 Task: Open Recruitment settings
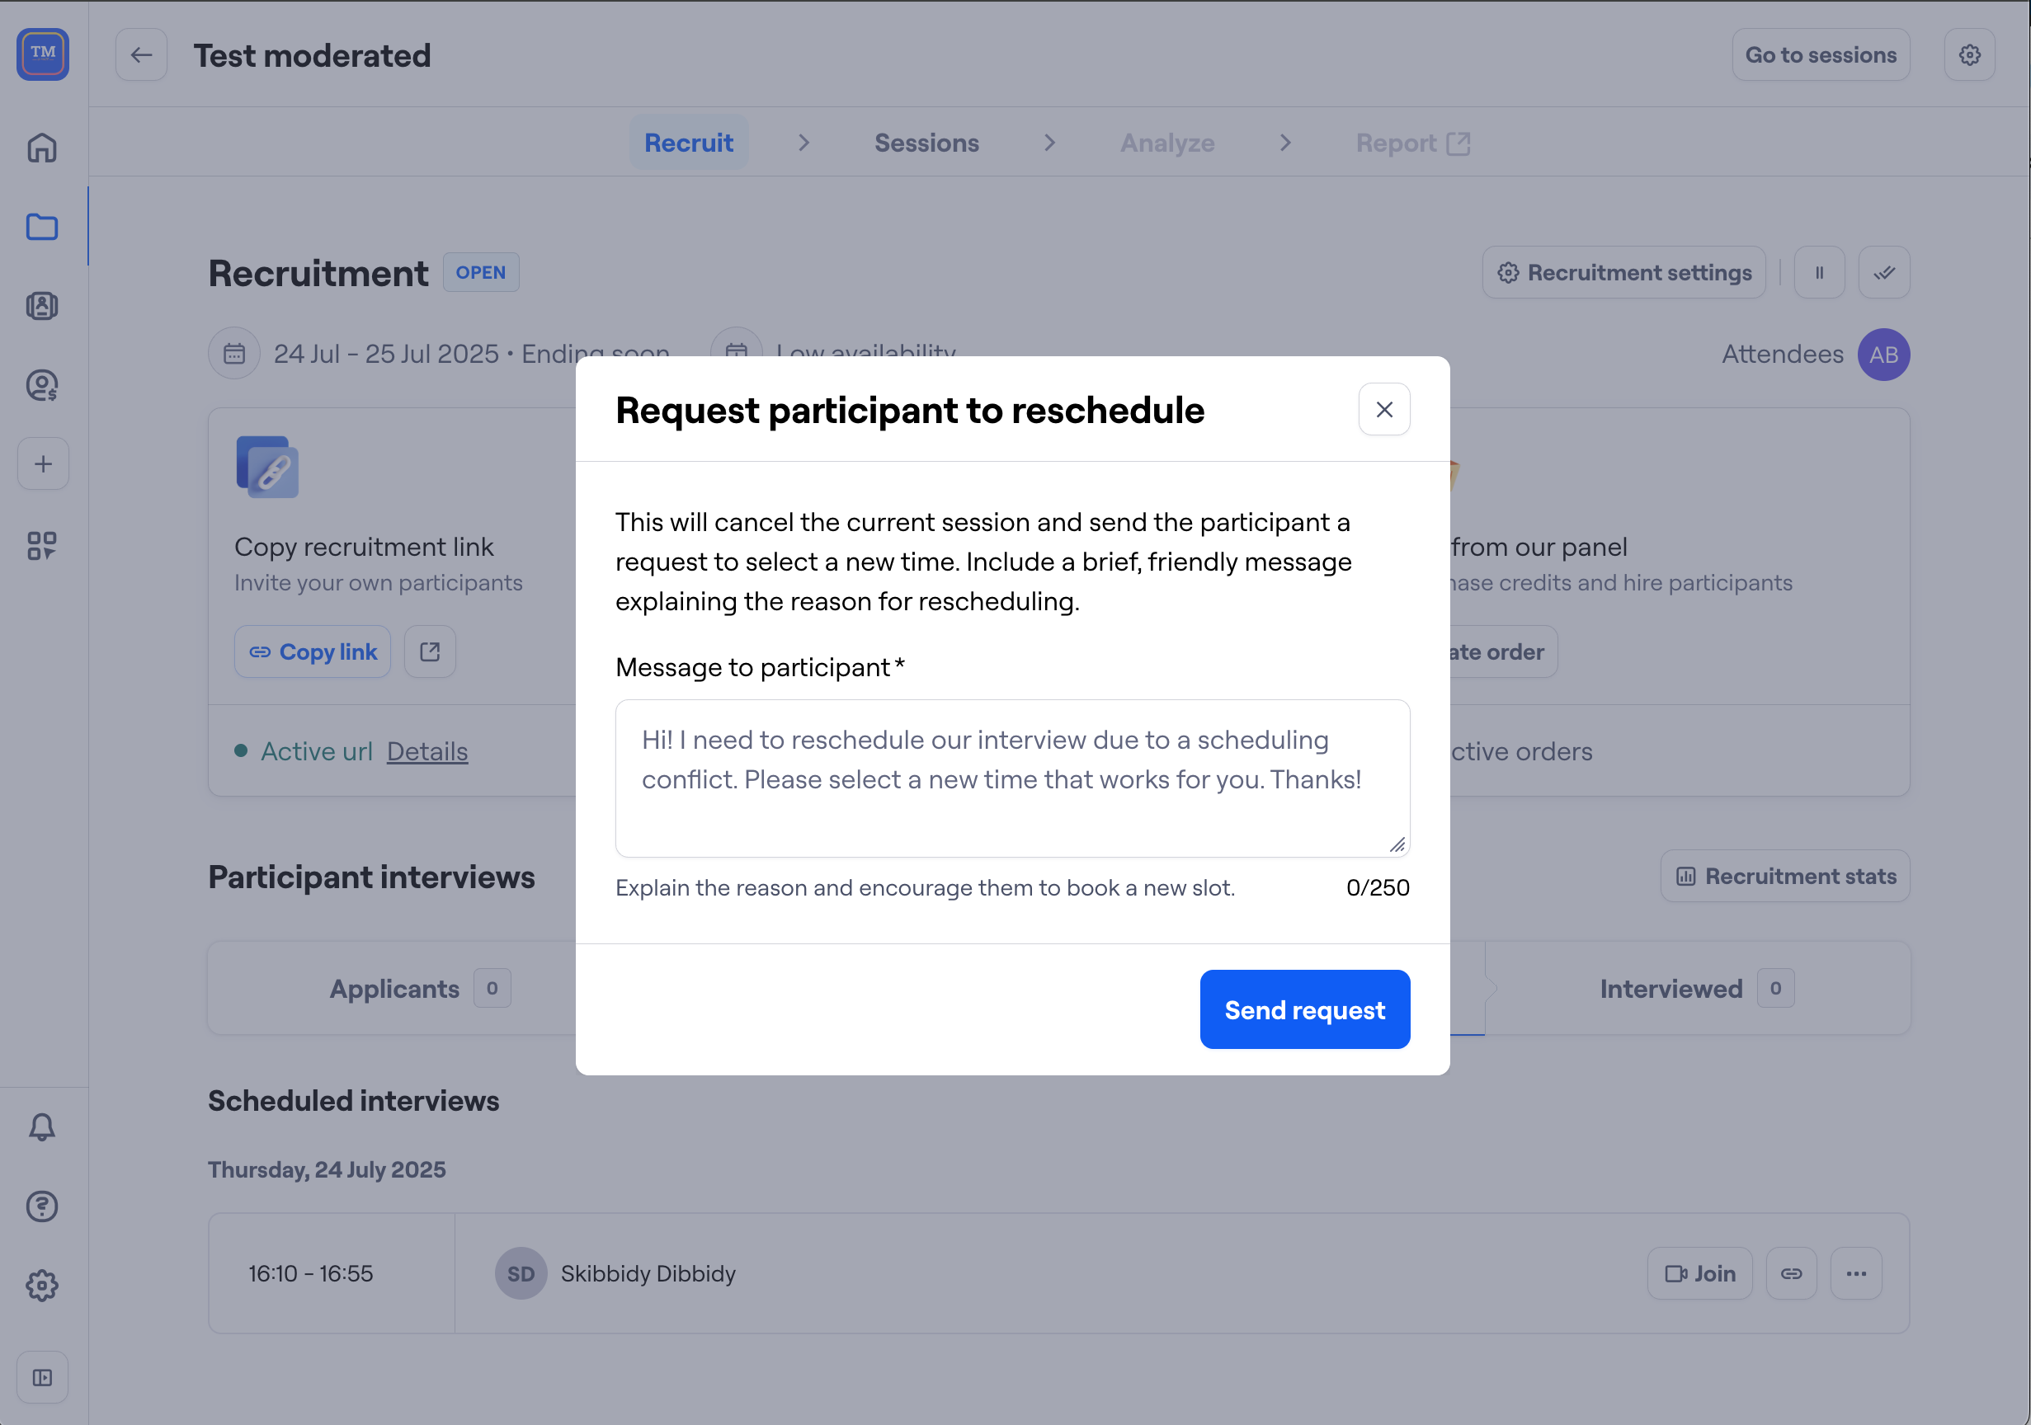(1623, 272)
